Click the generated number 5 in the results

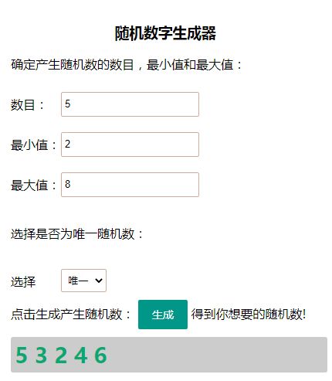(22, 355)
